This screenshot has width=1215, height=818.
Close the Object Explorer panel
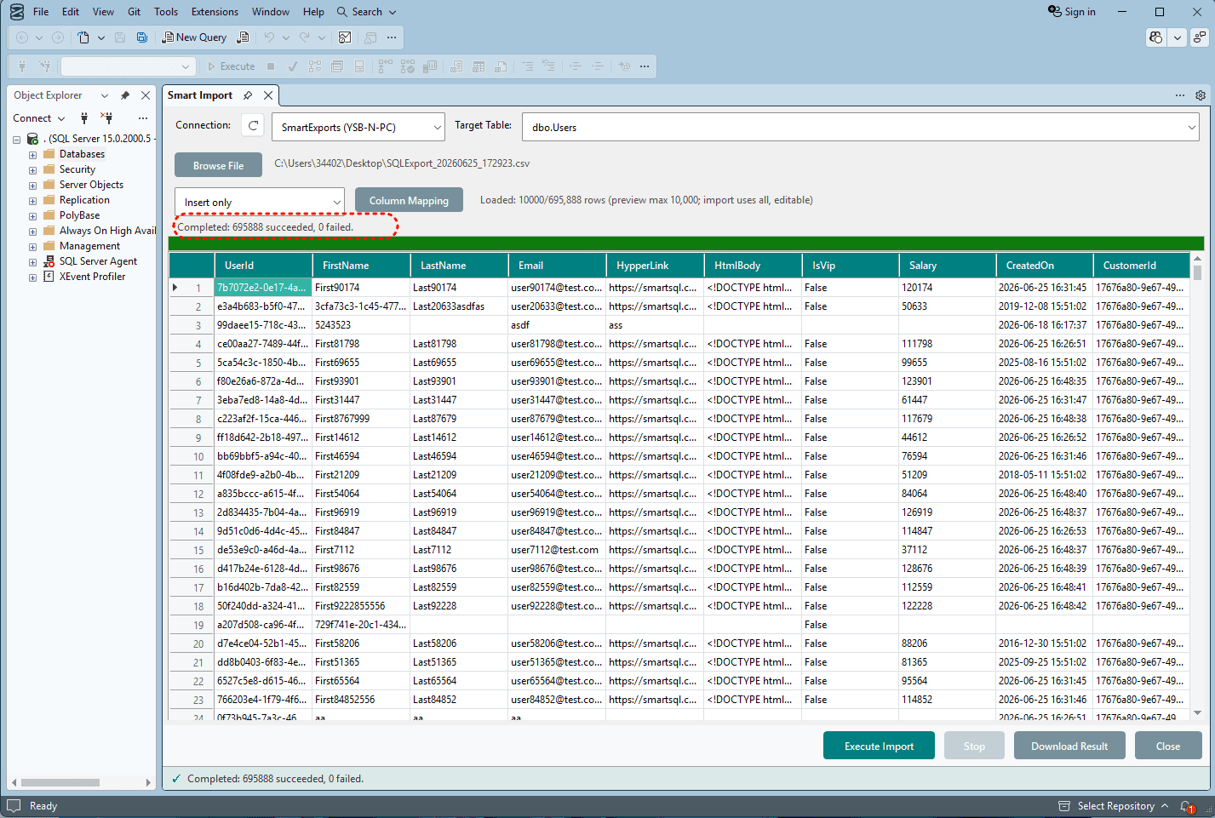tap(146, 95)
